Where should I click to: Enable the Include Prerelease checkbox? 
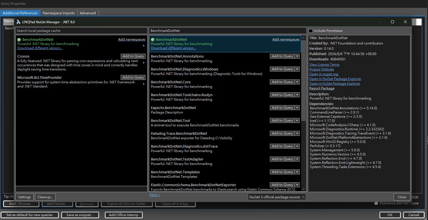point(311,31)
